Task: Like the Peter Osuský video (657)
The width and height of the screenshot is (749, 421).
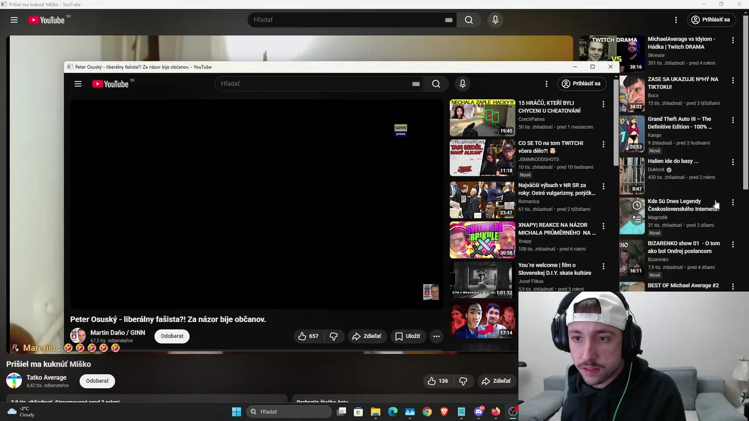Action: (x=308, y=336)
